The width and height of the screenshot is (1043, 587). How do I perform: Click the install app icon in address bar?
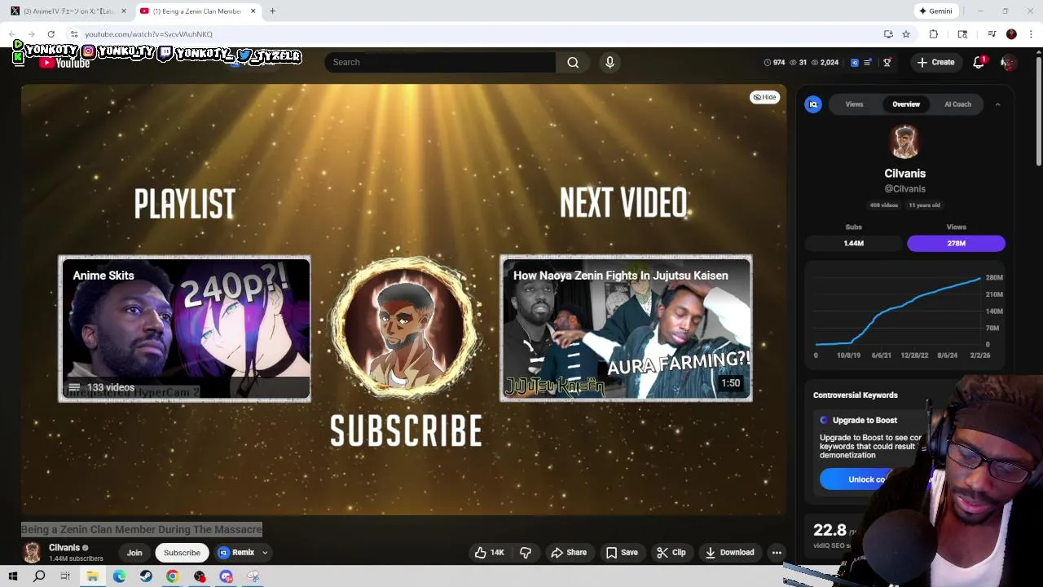888,34
